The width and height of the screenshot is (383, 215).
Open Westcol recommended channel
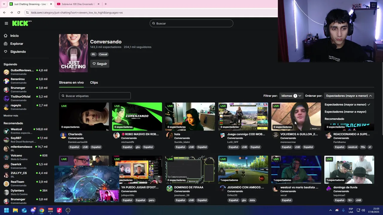[25, 131]
